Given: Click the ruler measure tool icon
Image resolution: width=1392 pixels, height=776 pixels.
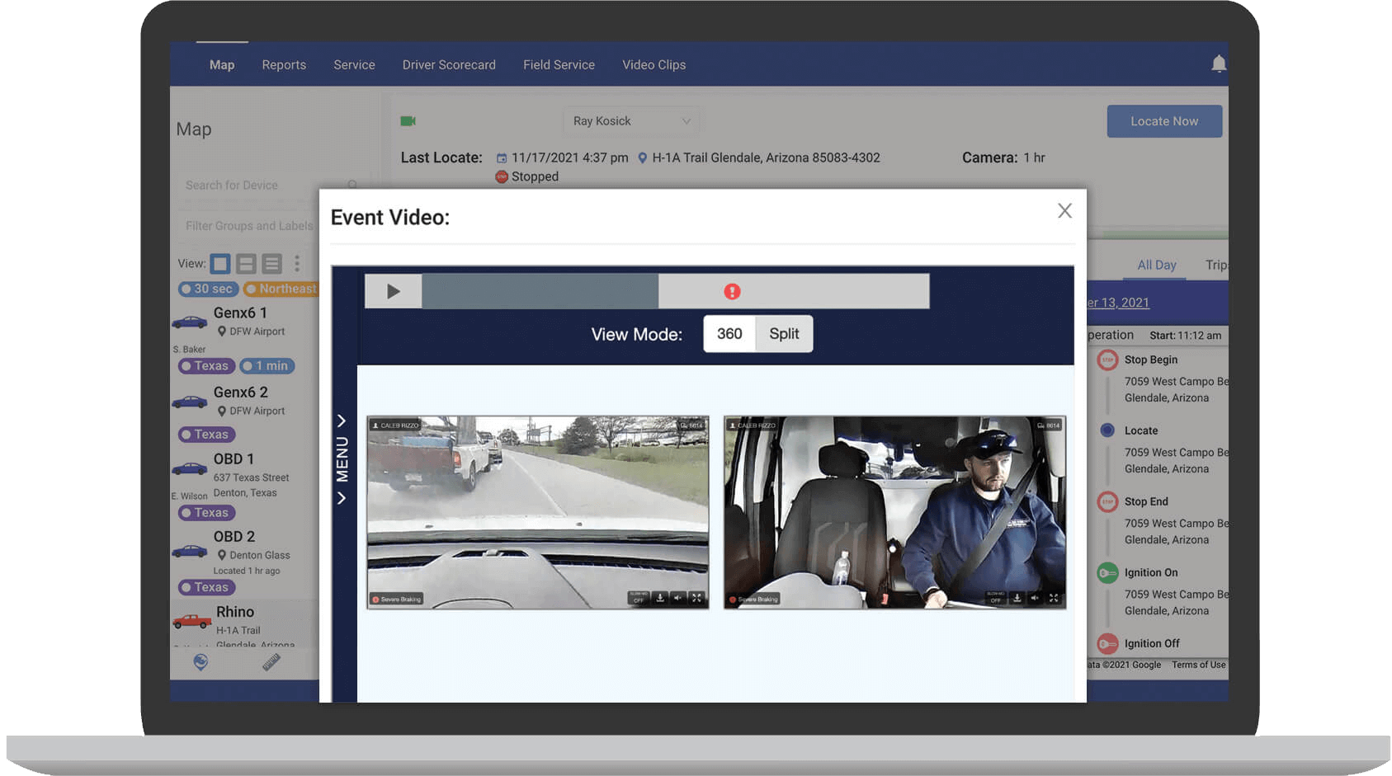Looking at the screenshot, I should pyautogui.click(x=271, y=662).
